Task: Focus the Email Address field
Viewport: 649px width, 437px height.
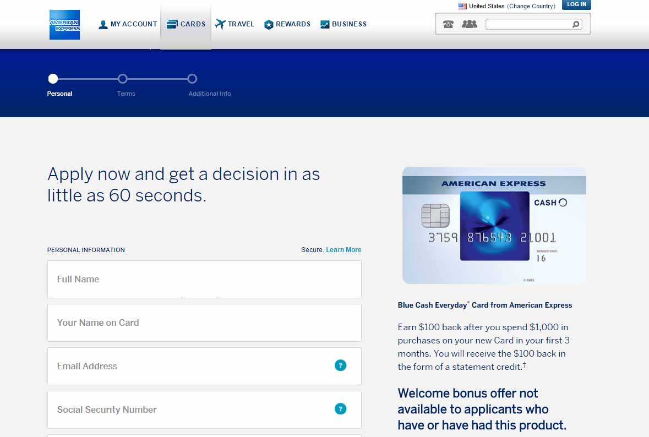Action: pyautogui.click(x=204, y=366)
